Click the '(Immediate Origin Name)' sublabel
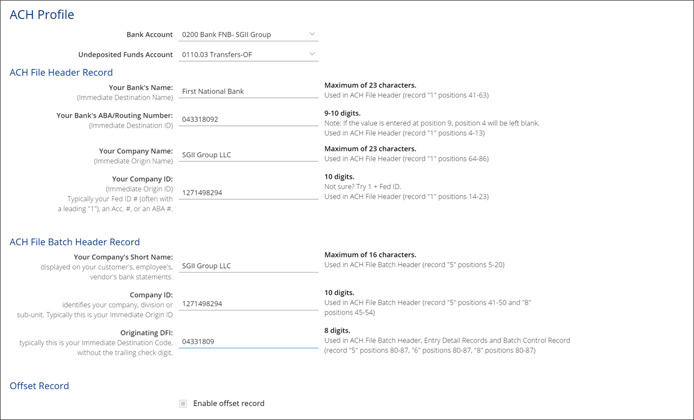The image size is (694, 420). point(133,161)
